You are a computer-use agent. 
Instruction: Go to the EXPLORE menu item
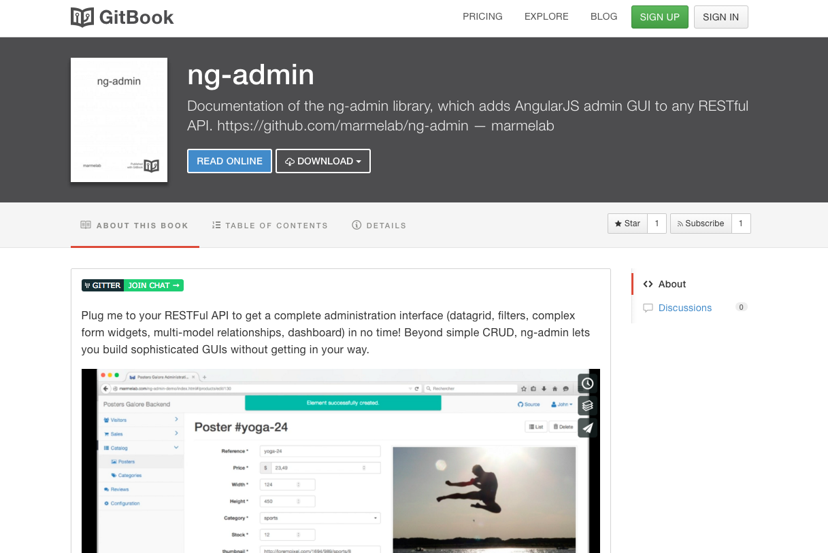click(546, 16)
